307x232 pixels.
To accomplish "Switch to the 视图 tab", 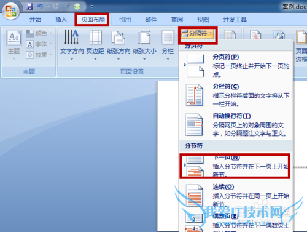I will (203, 20).
